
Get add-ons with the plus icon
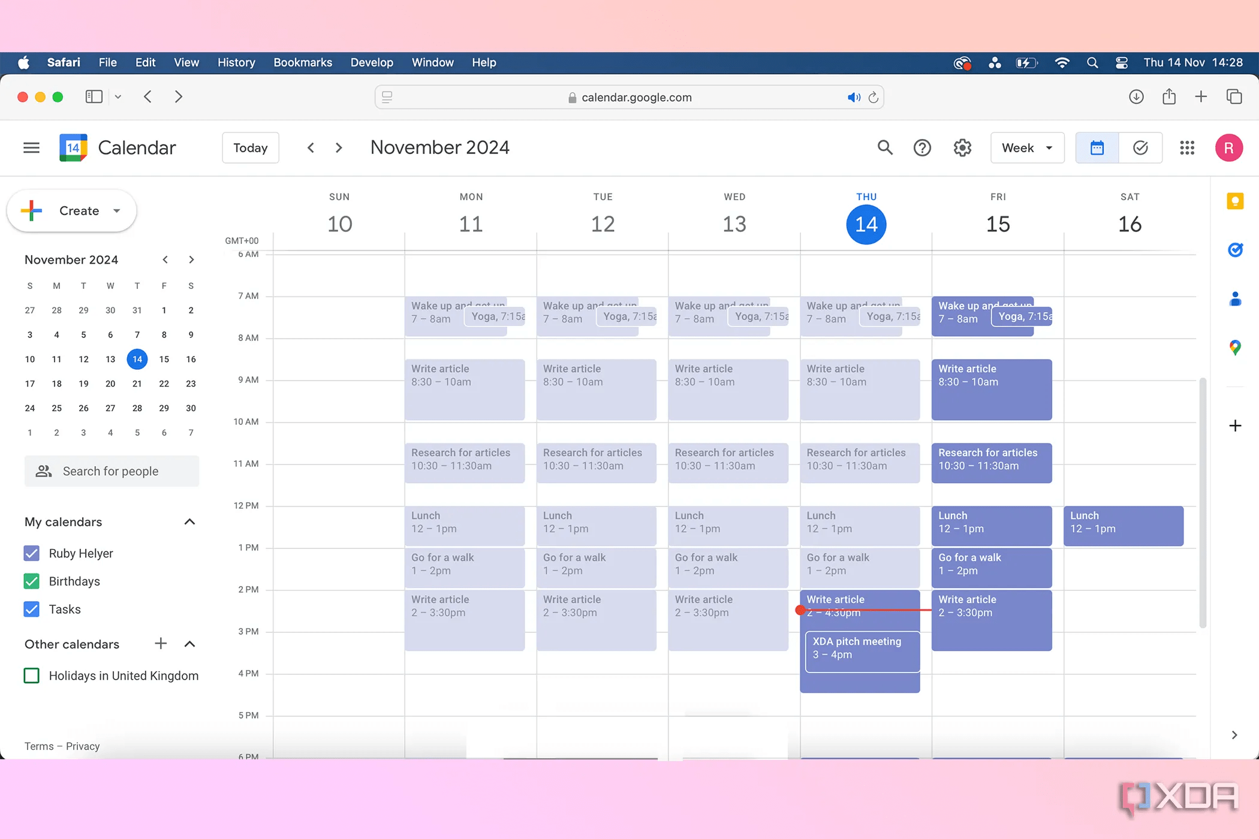pyautogui.click(x=1235, y=425)
